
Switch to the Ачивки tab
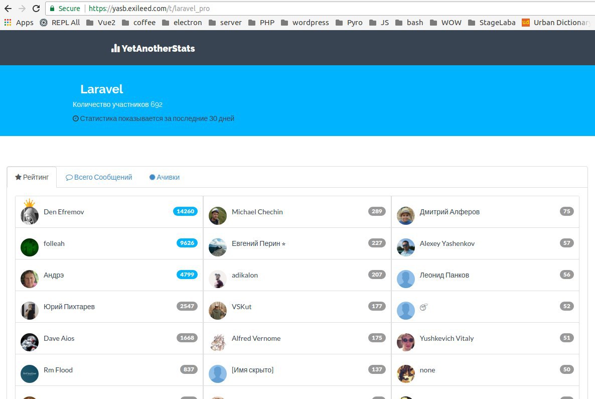(165, 177)
